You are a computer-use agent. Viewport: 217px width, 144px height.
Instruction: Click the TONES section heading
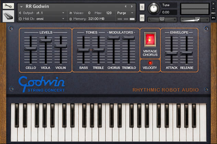(x=92, y=32)
